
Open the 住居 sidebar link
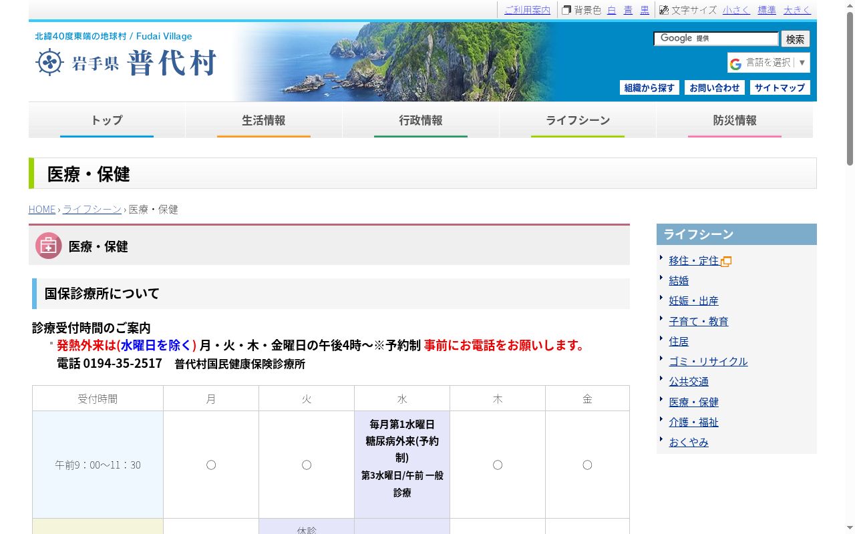679,342
